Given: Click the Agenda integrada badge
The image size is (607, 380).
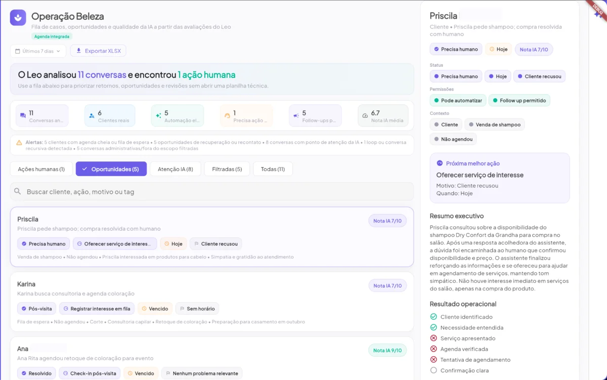Looking at the screenshot, I should point(52,36).
